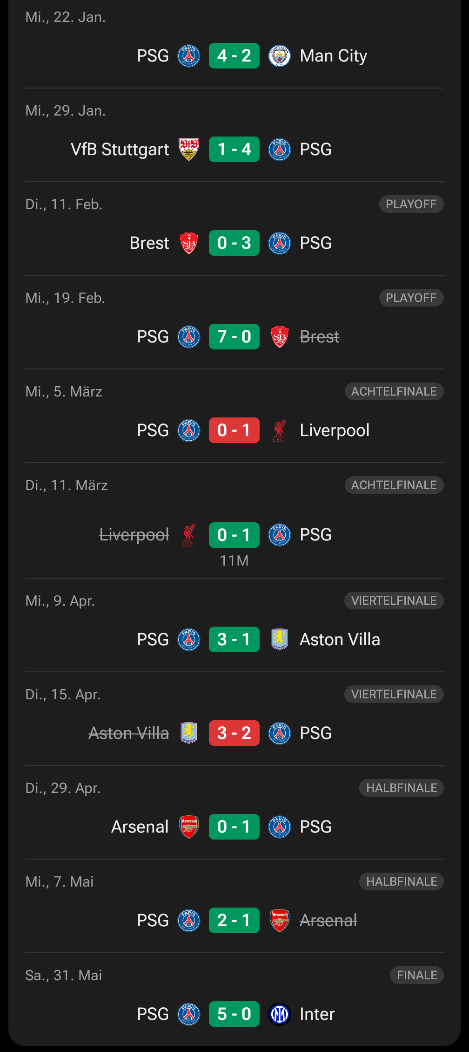Click VIERTELFINALE badge on 15. Apr.

(x=394, y=694)
